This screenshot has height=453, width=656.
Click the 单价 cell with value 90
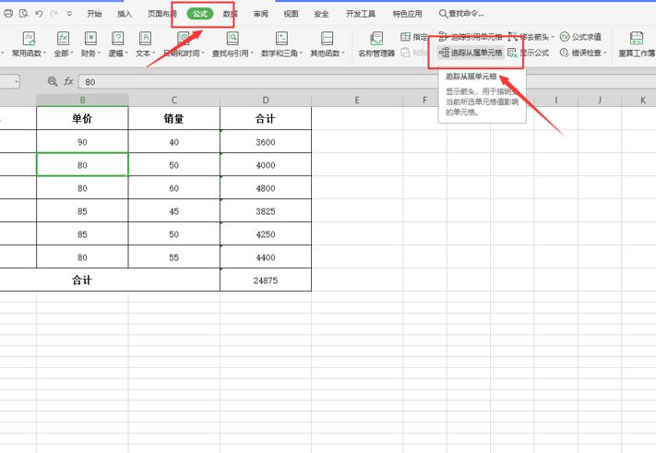[82, 142]
